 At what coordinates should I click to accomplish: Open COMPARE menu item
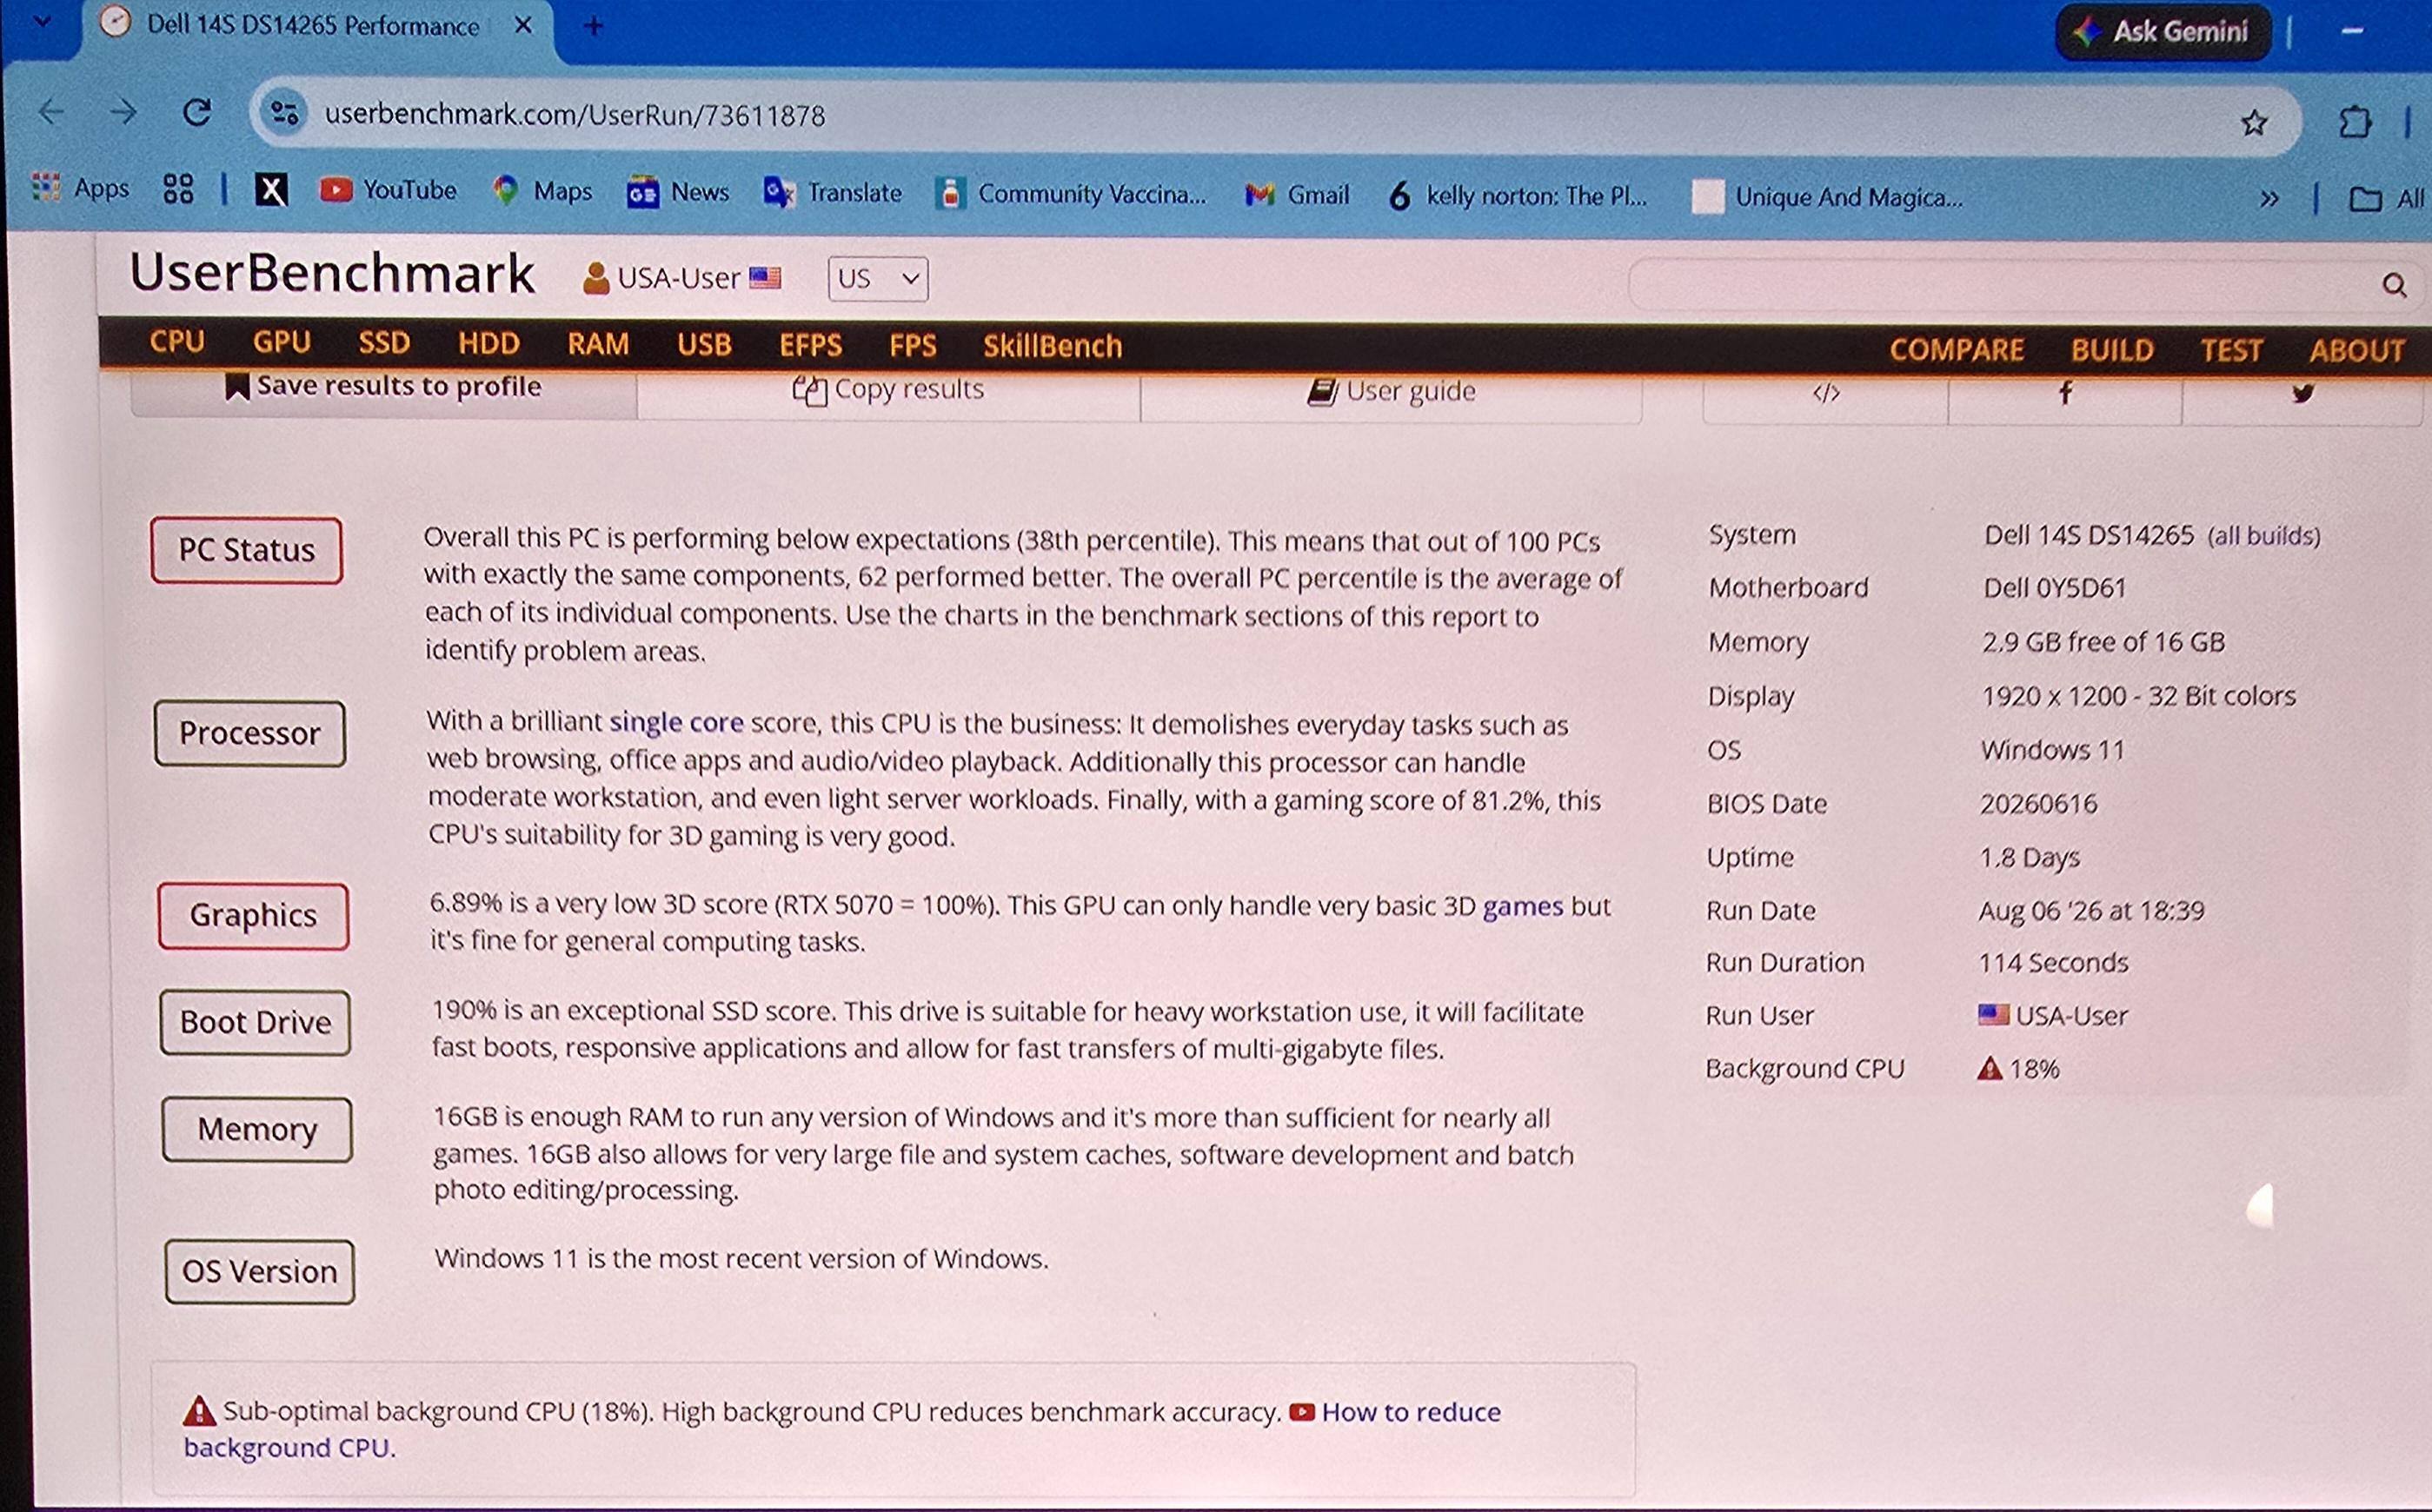point(1956,349)
